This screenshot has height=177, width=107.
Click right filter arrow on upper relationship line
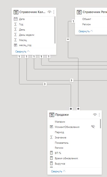point(72,80)
